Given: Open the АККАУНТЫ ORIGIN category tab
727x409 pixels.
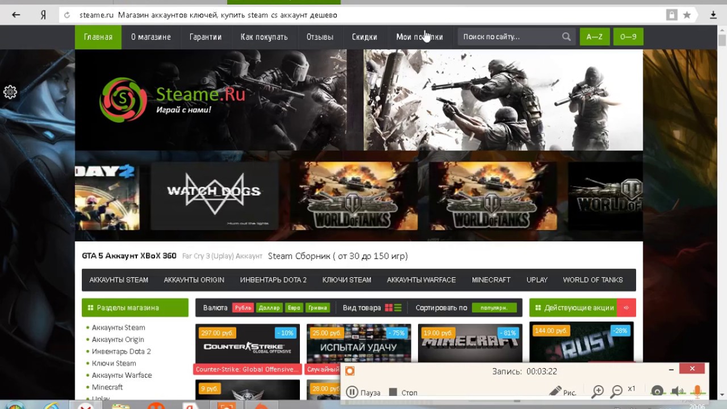Looking at the screenshot, I should click(x=194, y=280).
